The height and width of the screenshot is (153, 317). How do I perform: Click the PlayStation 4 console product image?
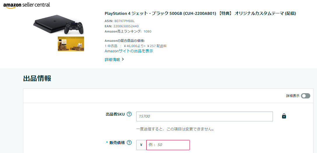[x=59, y=25]
